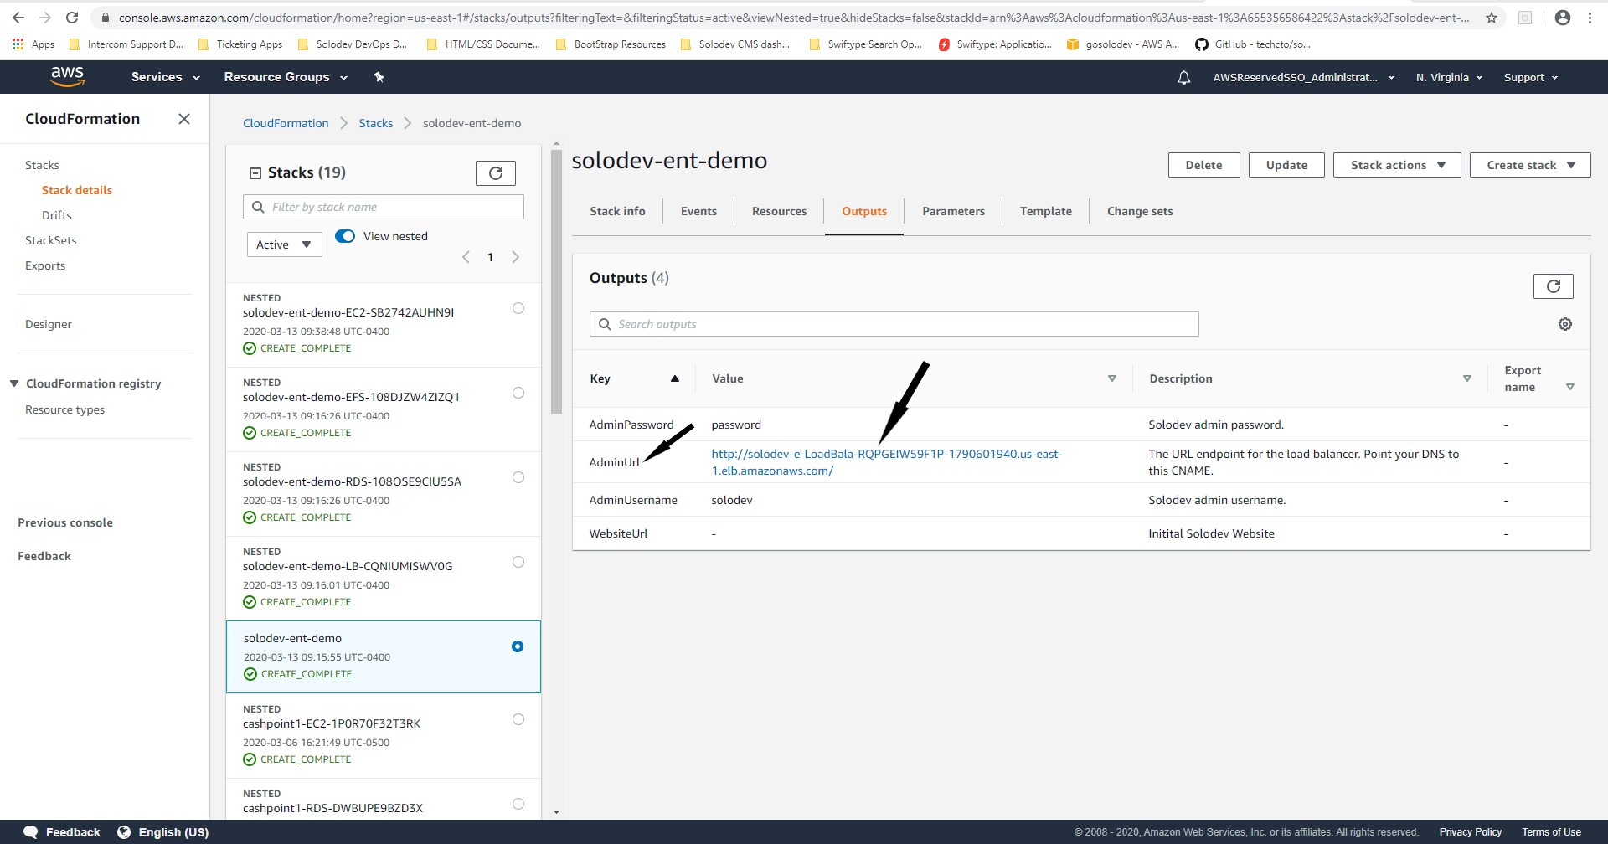The height and width of the screenshot is (844, 1608).
Task: Select the solodev-ent-demo stack radio
Action: [x=518, y=646]
